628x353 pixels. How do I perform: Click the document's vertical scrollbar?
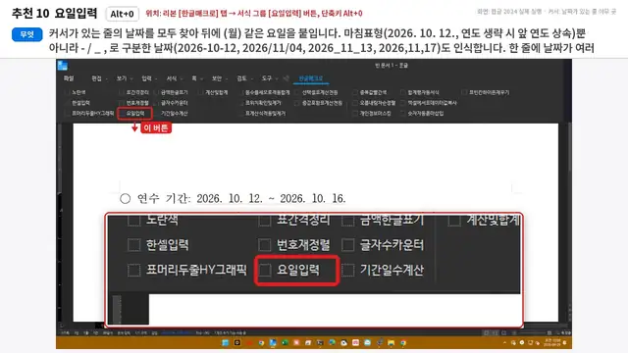click(x=569, y=223)
